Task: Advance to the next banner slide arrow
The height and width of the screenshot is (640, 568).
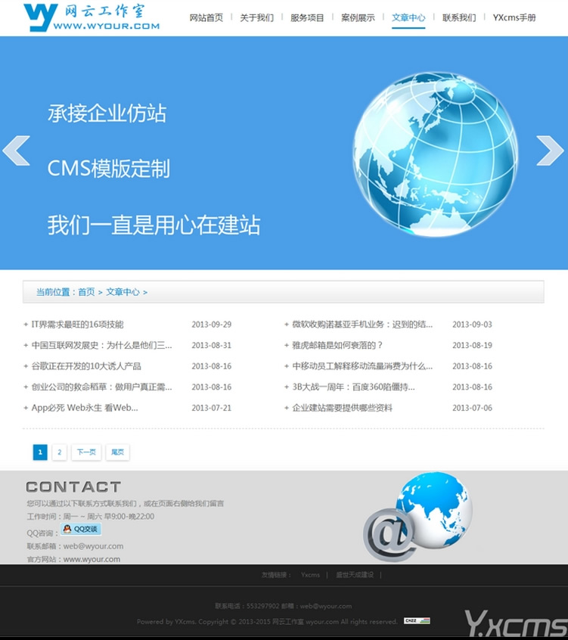Action: 550,151
